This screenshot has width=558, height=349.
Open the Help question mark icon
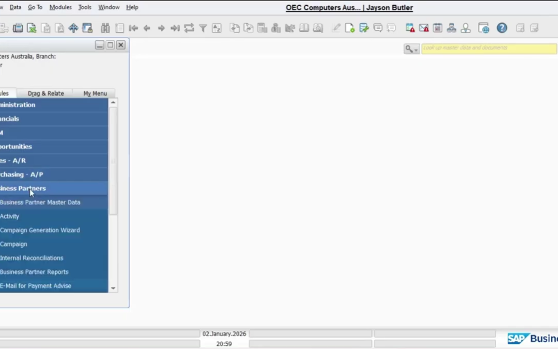[502, 28]
